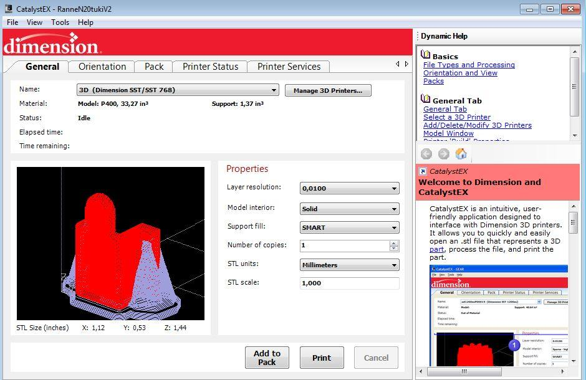Open the Select a 3D Printer link
This screenshot has width=586, height=380.
pyautogui.click(x=457, y=117)
